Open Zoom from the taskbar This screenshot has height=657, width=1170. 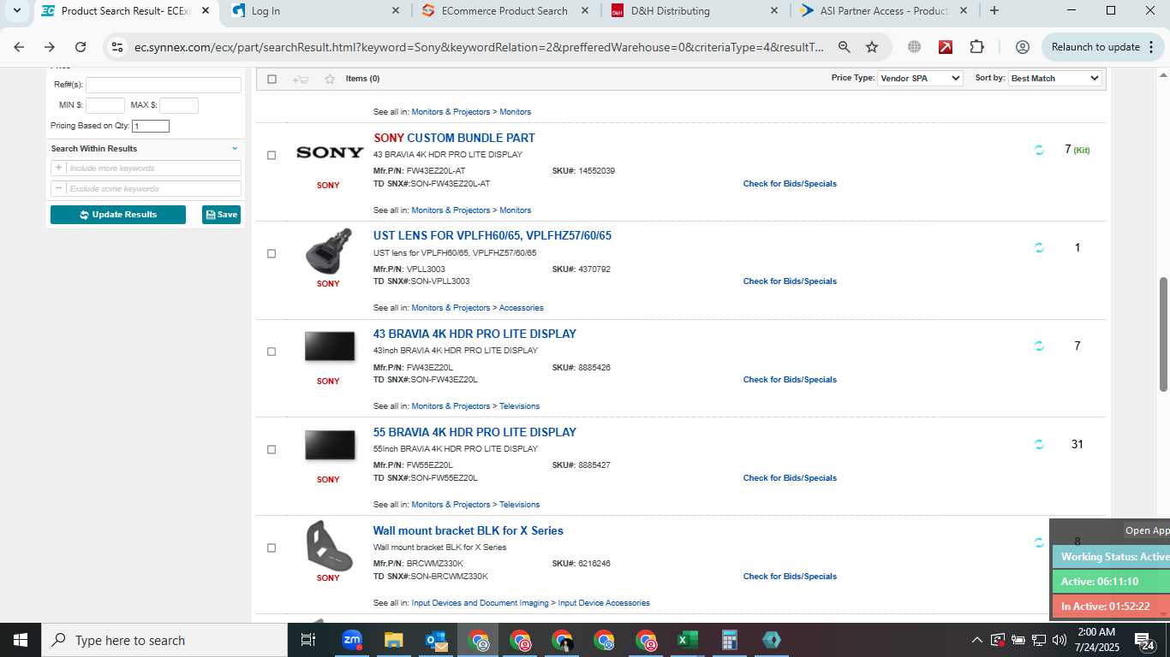[x=352, y=640]
